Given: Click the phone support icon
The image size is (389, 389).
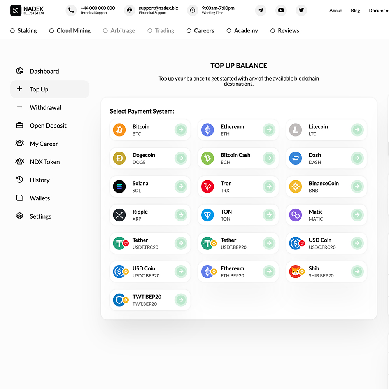Looking at the screenshot, I should pyautogui.click(x=71, y=11).
